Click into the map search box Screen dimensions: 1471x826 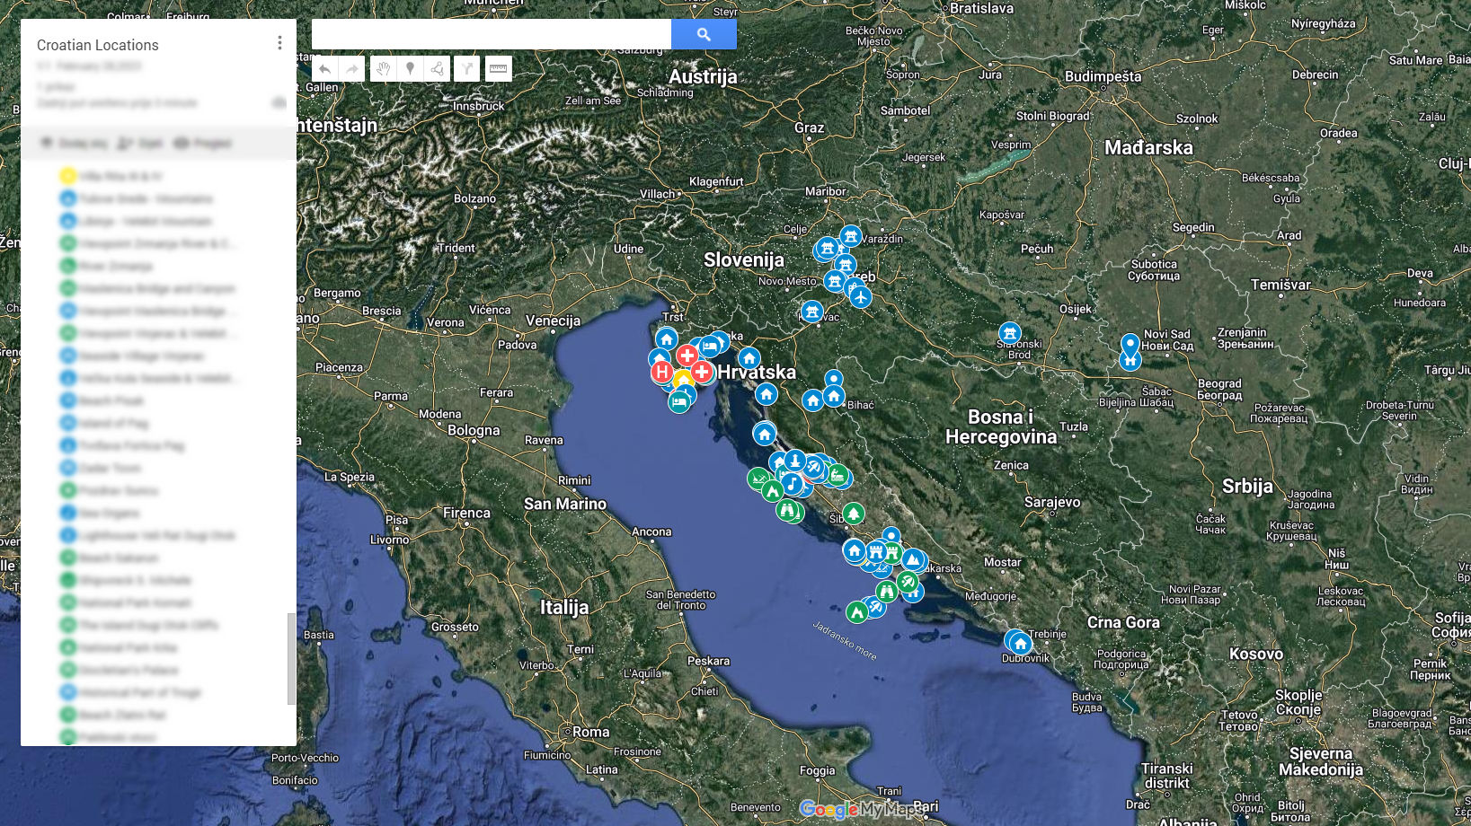tap(491, 34)
